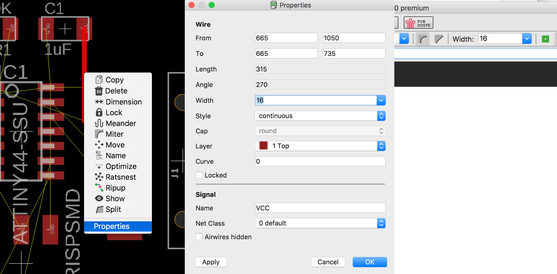The image size is (557, 274).
Task: Click the Optimize icon
Action: 99,166
